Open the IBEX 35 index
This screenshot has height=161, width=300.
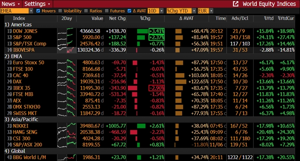click(22, 88)
